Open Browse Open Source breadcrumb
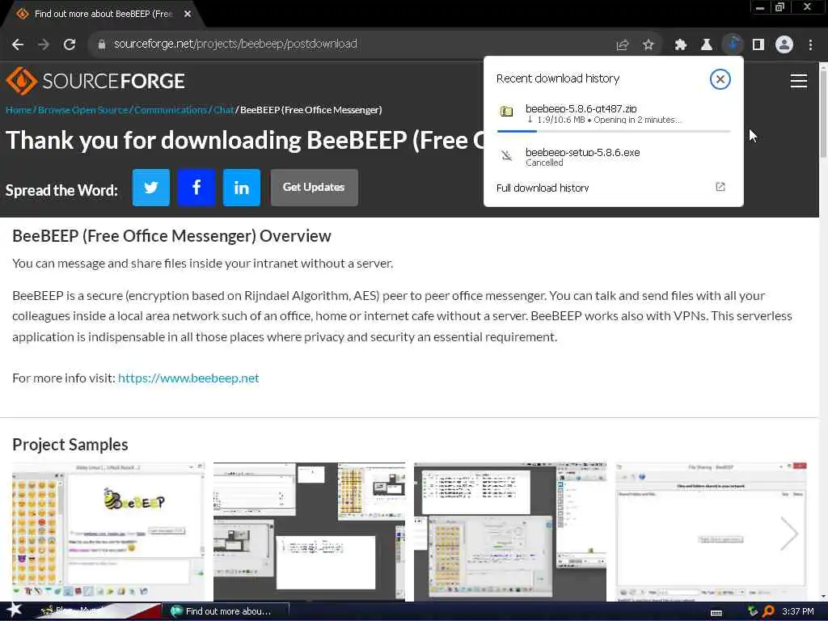The image size is (828, 621). pos(83,110)
